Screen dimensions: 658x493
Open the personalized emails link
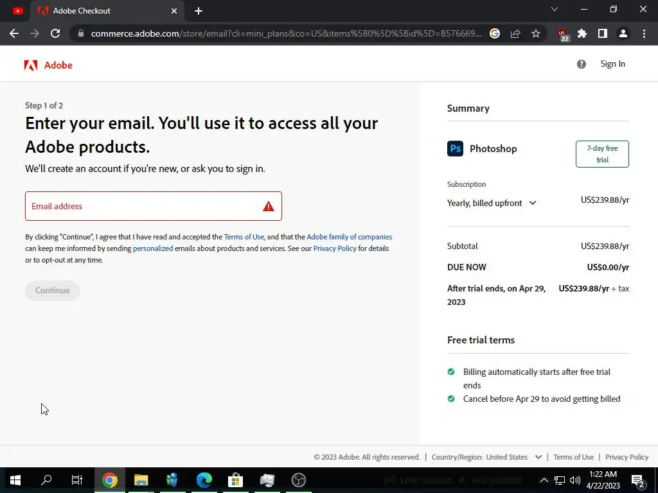(x=153, y=248)
